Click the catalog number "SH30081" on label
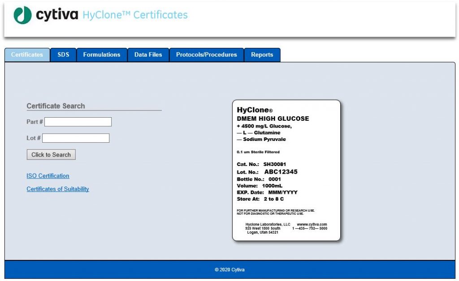Screen dimensions: 459x281 click(275, 164)
